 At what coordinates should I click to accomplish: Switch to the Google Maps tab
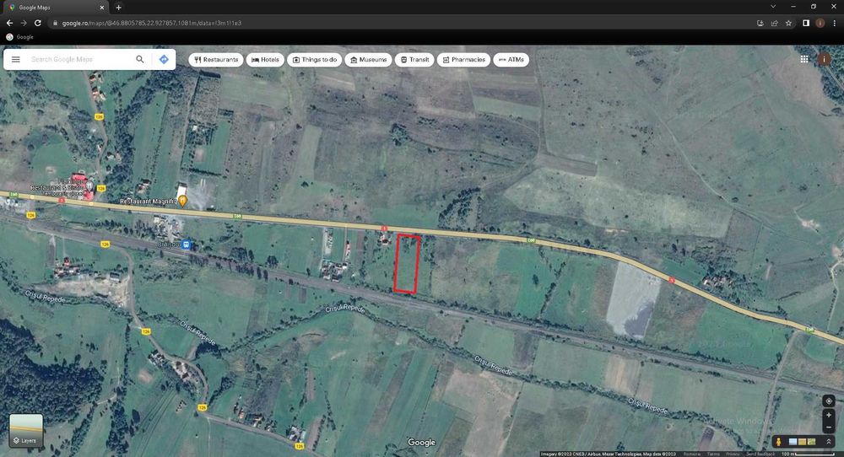point(56,8)
